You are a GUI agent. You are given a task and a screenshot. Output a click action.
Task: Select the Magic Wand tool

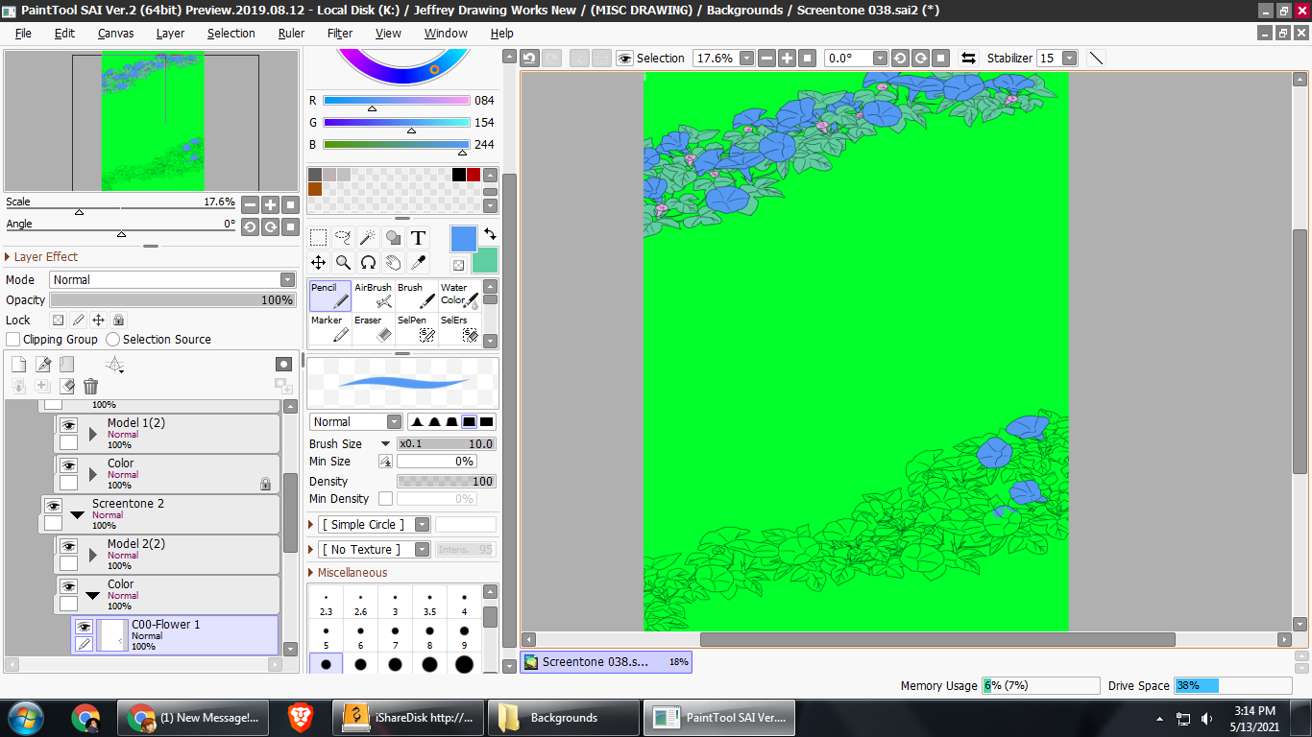point(368,238)
